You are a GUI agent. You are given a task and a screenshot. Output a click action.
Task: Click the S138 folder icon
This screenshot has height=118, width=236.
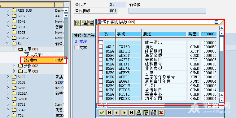click(x=14, y=82)
